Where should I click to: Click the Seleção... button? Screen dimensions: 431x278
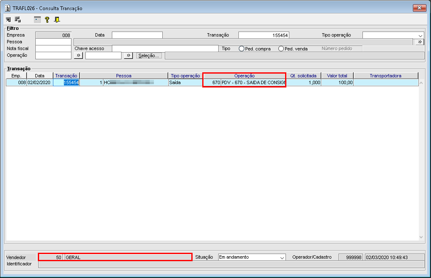(x=149, y=56)
